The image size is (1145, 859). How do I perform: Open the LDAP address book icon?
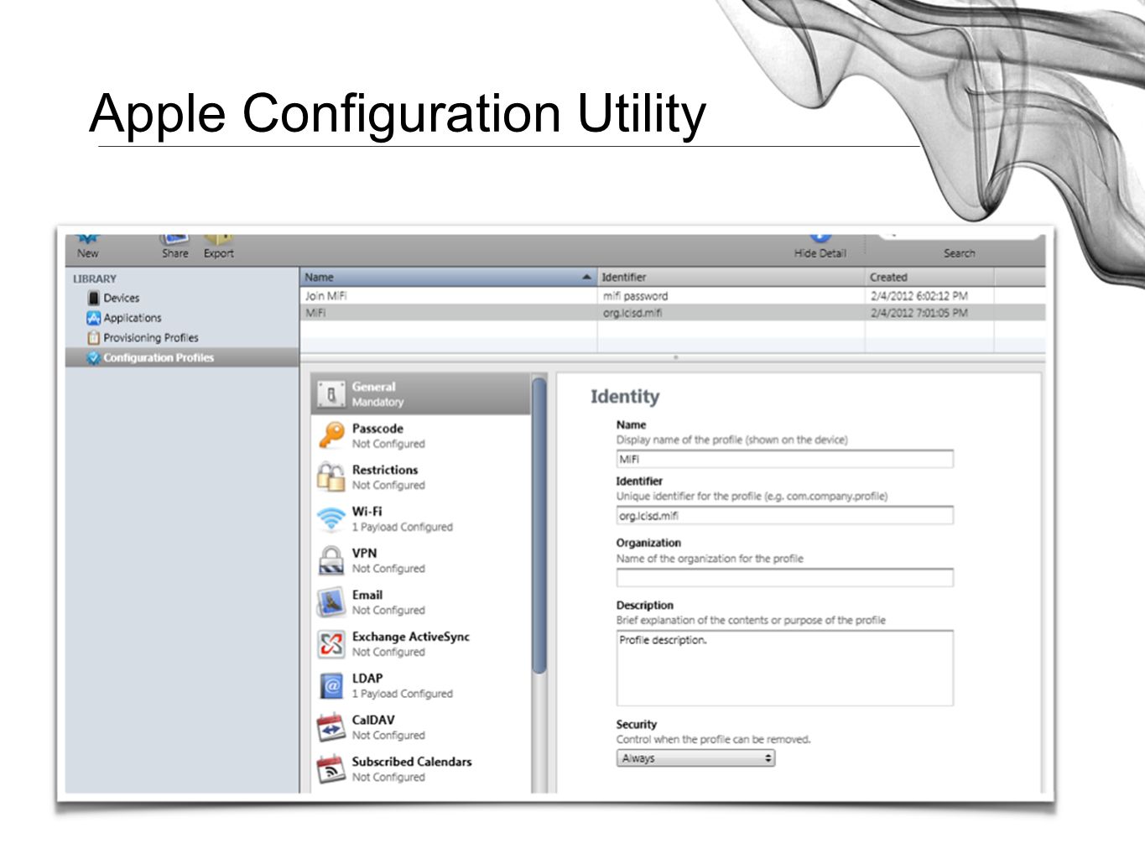(331, 685)
